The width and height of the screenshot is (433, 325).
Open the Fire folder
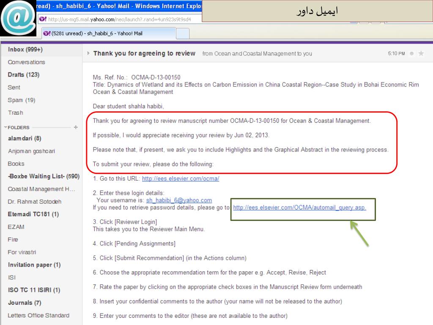pyautogui.click(x=13, y=240)
